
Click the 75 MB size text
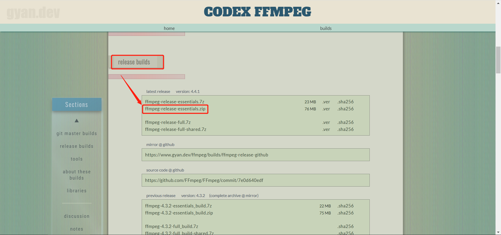coord(325,213)
